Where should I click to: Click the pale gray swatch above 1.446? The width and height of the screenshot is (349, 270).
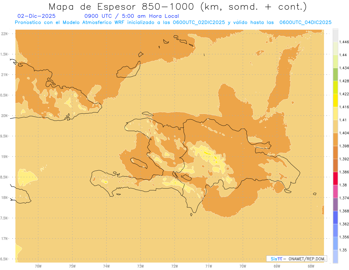(x=335, y=36)
